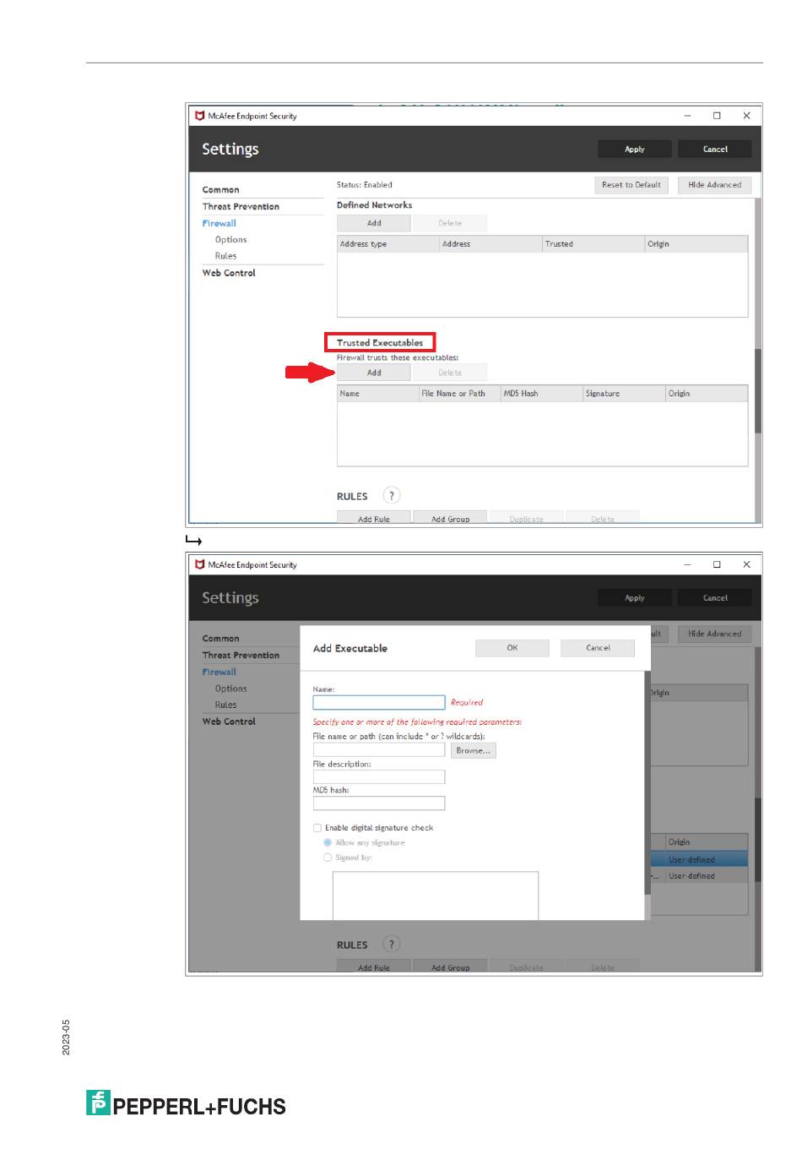
Task: Click the McAfee shield logo in the upper window
Action: click(x=199, y=116)
